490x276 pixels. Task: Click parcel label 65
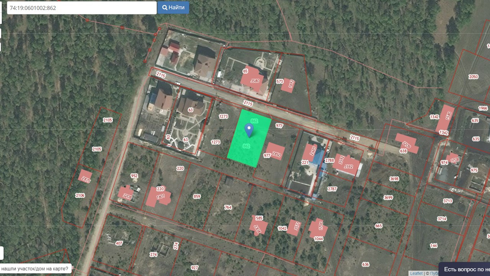pos(245,71)
